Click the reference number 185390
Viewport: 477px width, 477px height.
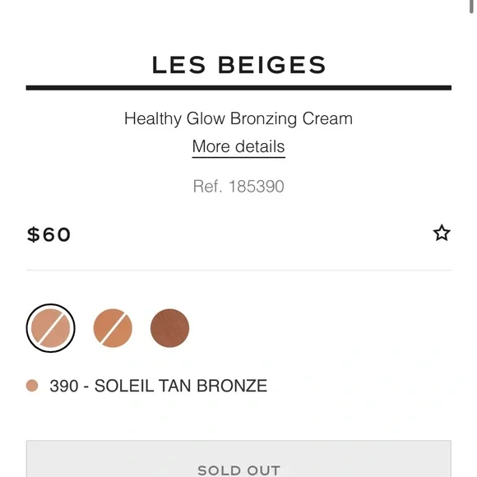(256, 186)
